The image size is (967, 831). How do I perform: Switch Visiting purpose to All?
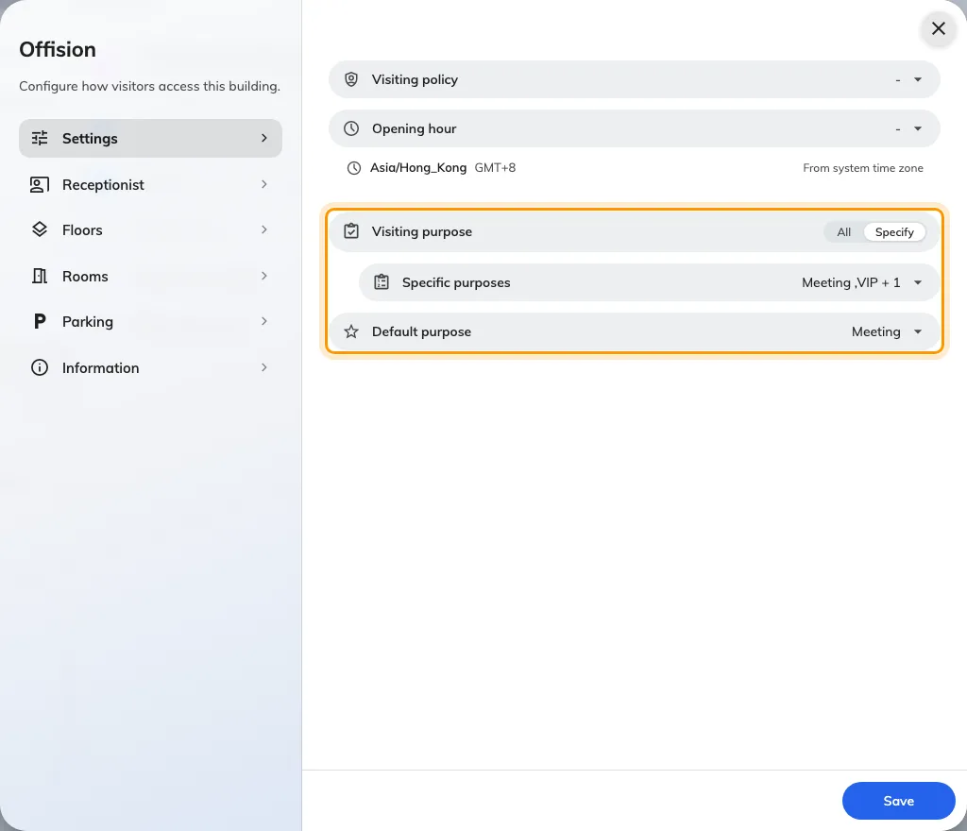tap(843, 231)
